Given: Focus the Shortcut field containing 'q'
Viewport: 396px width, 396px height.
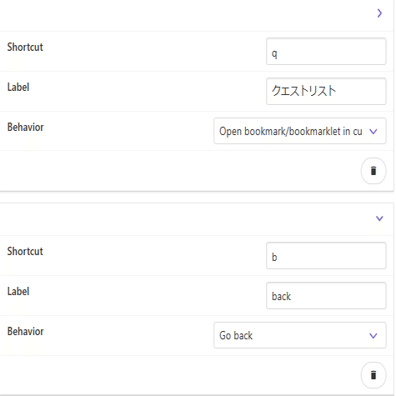Looking at the screenshot, I should click(326, 52).
